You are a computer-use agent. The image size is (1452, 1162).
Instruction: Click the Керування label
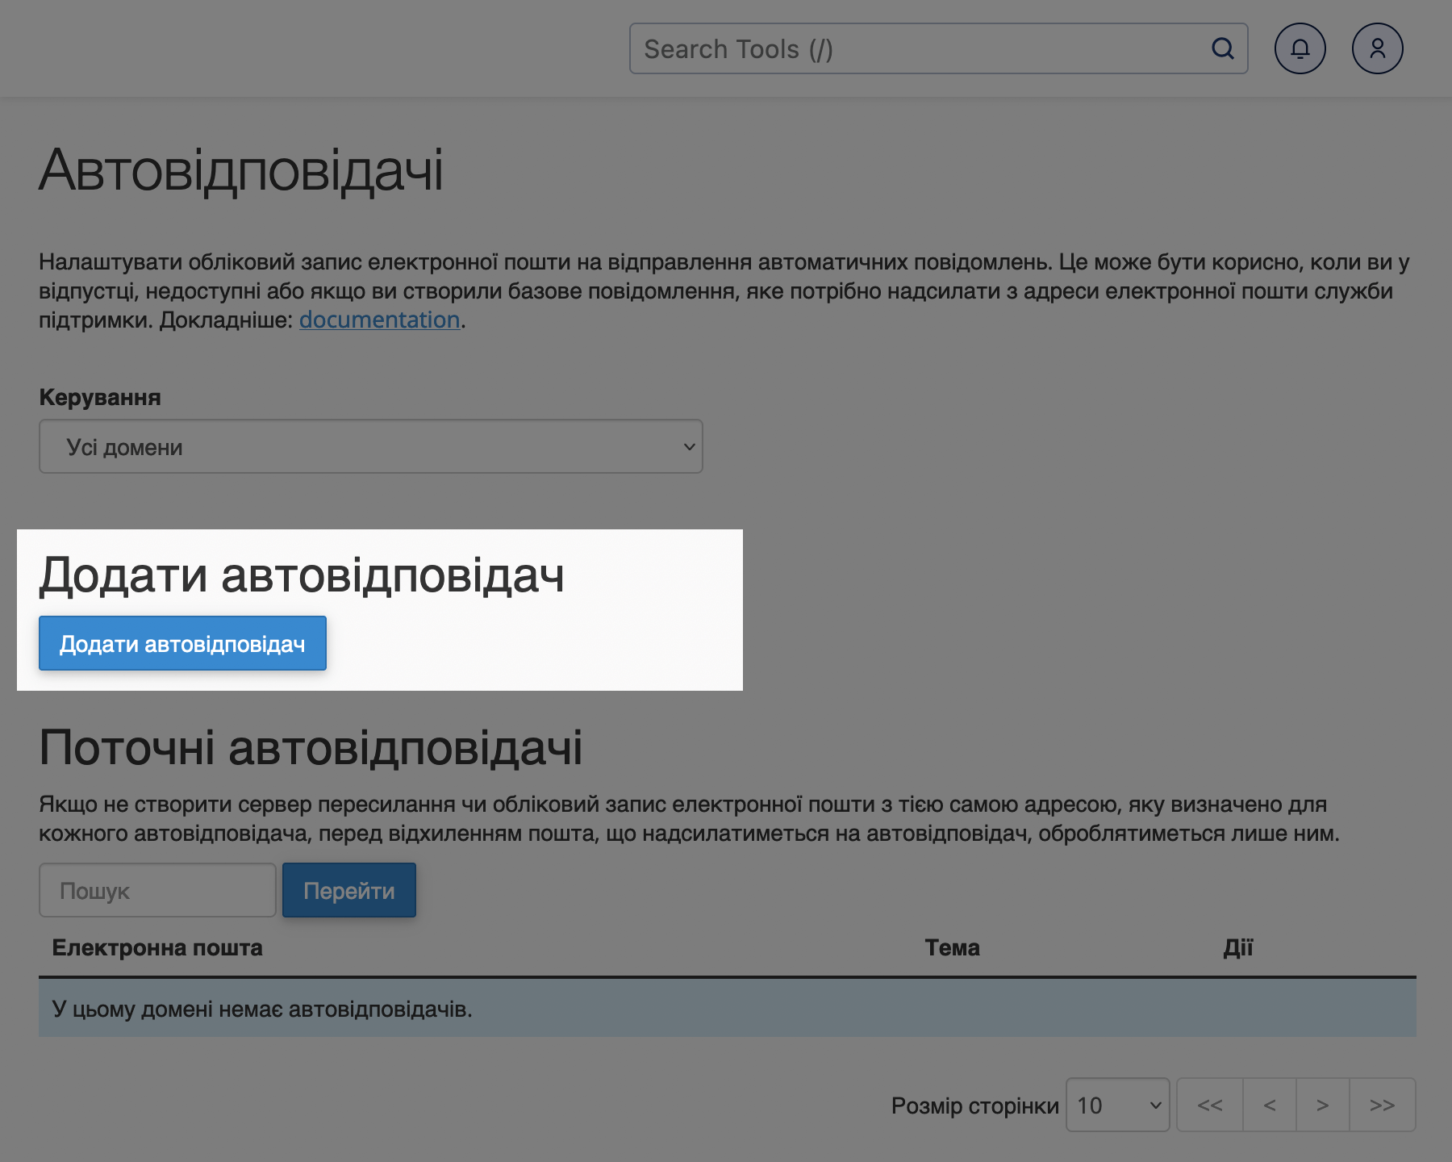click(100, 397)
